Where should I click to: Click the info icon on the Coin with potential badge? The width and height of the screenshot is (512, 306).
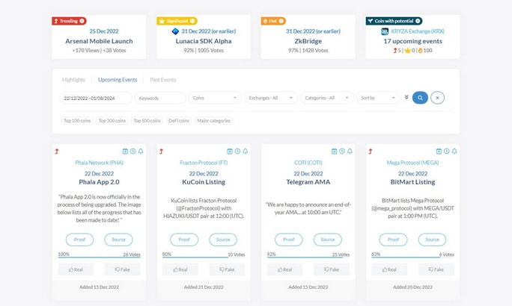click(x=418, y=21)
